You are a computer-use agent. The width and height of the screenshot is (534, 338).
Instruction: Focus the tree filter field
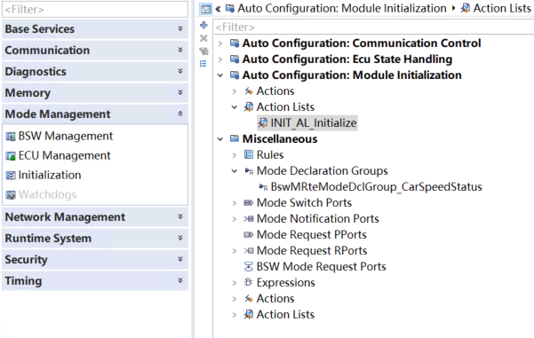pos(373,27)
